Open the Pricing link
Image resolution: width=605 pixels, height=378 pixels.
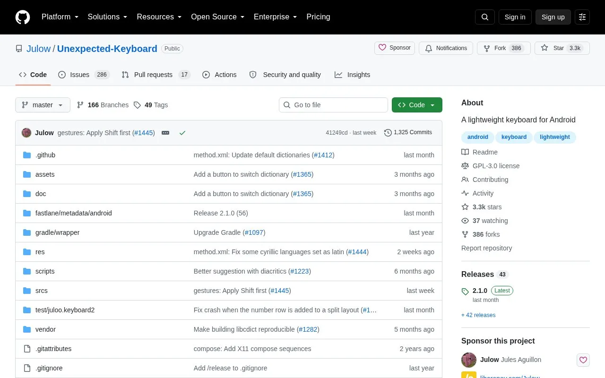[318, 17]
